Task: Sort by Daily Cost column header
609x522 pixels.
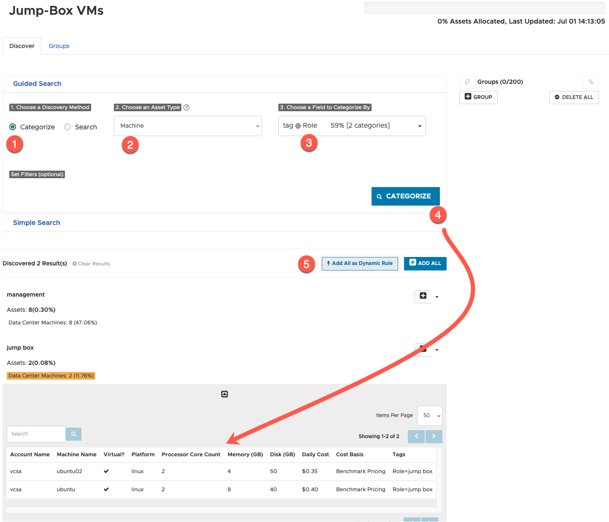Action: point(315,455)
